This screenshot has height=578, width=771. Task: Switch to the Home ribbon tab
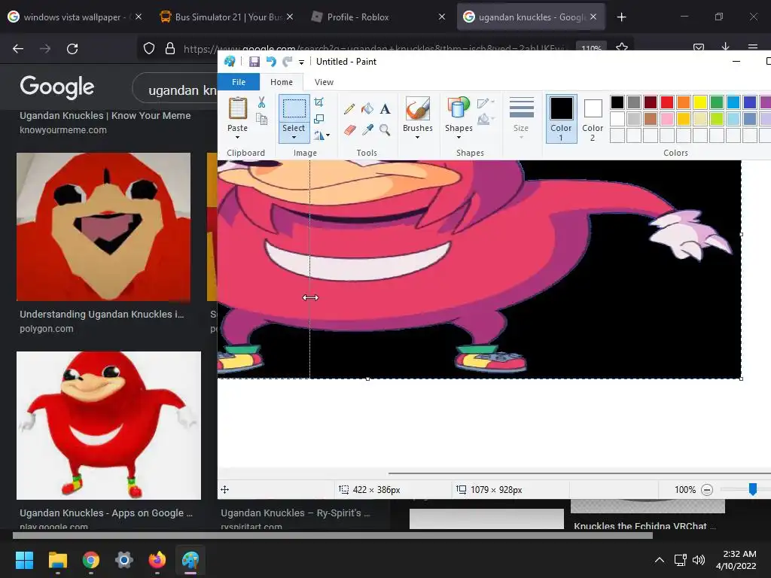click(x=282, y=82)
